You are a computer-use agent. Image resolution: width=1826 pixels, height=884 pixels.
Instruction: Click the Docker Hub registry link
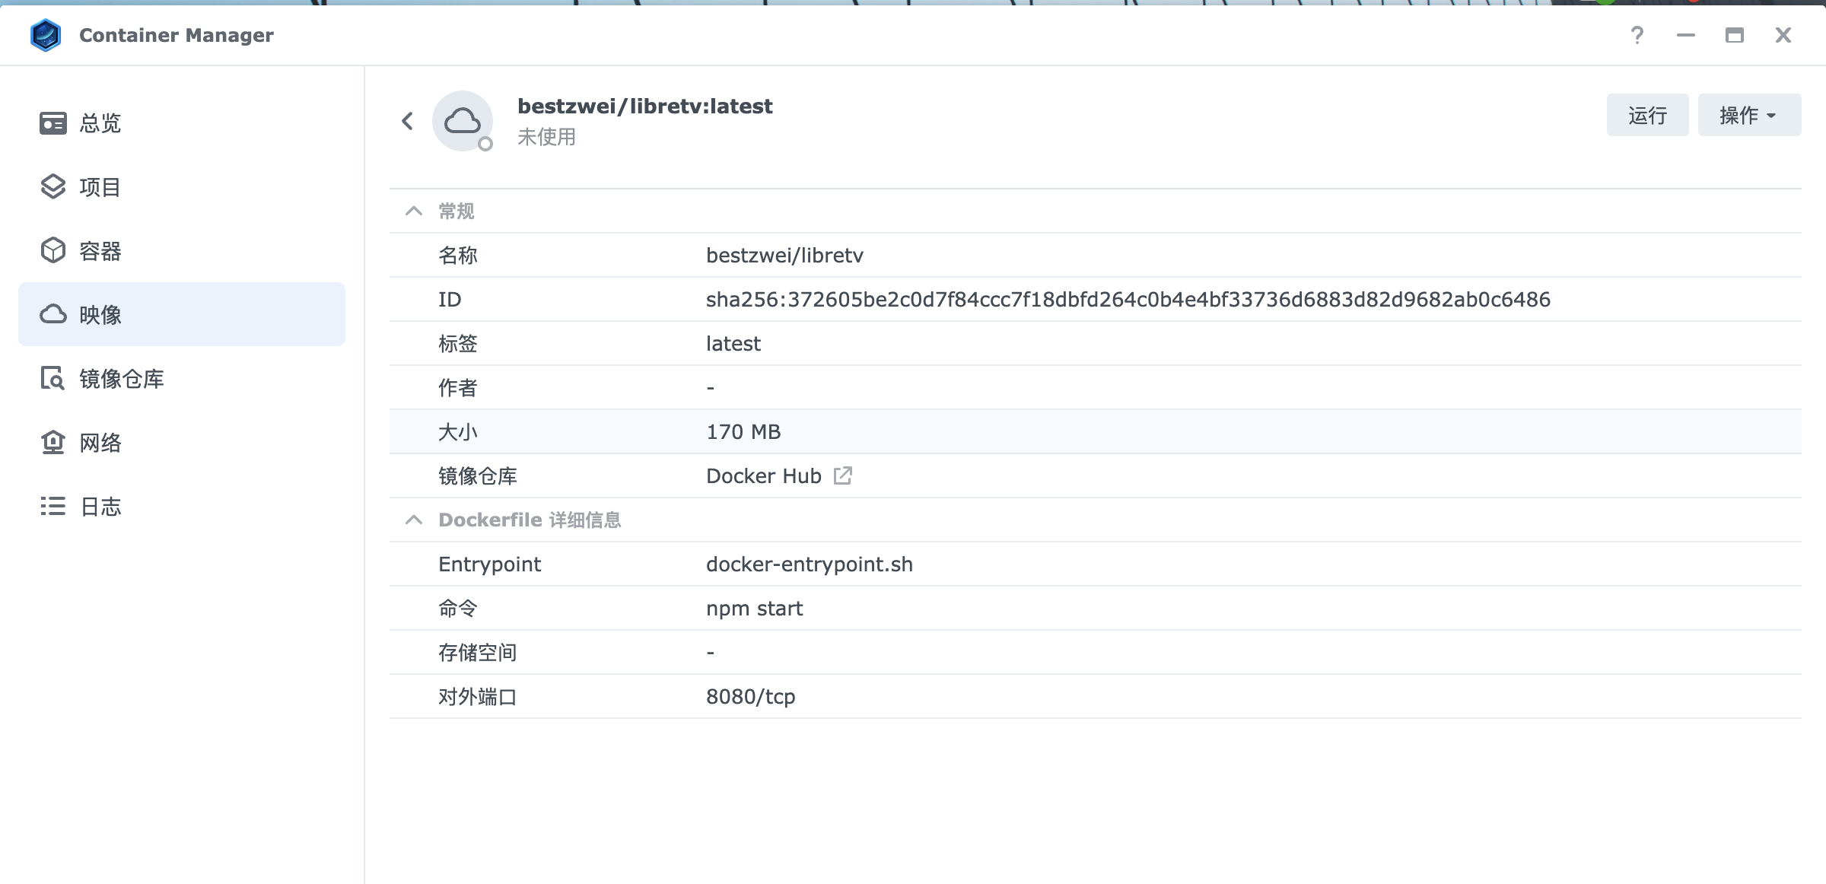(x=763, y=475)
